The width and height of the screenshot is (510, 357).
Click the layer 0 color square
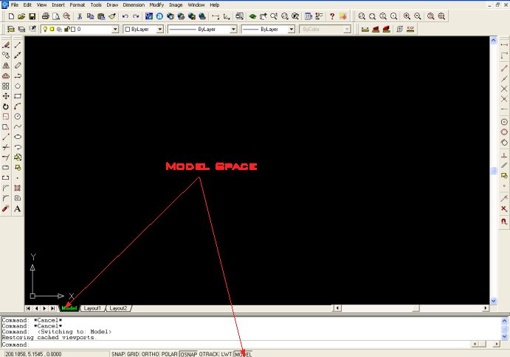point(73,30)
